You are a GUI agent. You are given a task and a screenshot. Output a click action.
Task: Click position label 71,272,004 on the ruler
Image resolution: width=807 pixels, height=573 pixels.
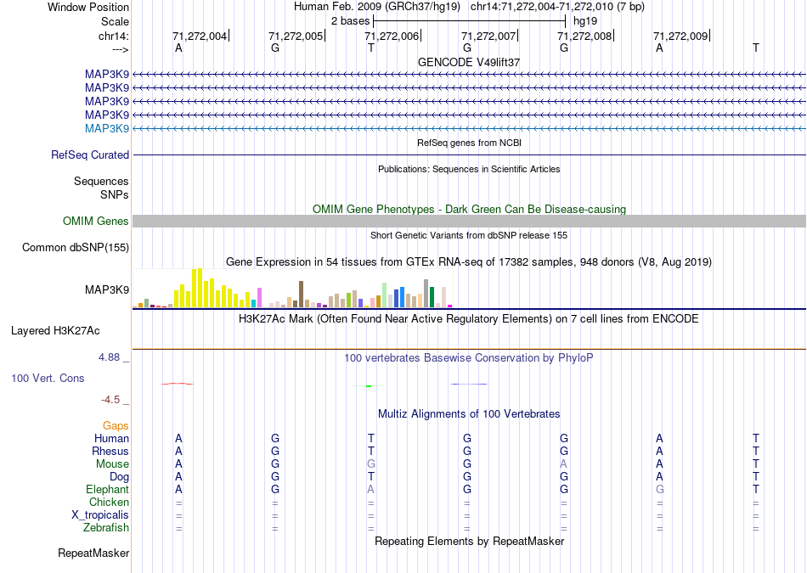(x=200, y=36)
